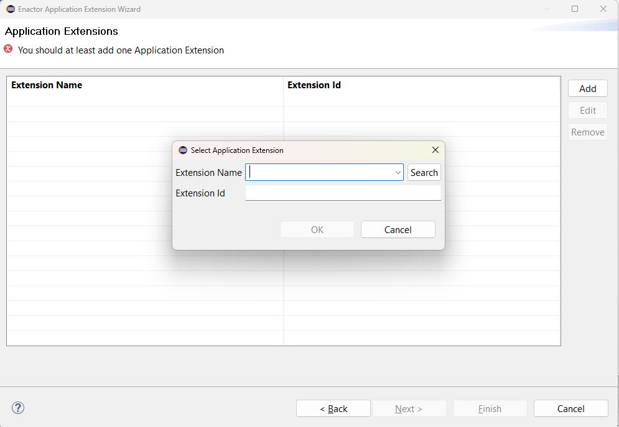The width and height of the screenshot is (619, 427).
Task: Click the Extension Id column header
Action: click(x=422, y=85)
